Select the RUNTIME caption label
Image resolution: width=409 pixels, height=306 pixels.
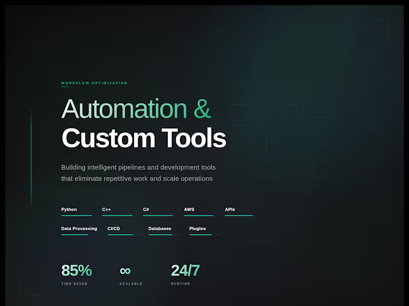point(181,284)
